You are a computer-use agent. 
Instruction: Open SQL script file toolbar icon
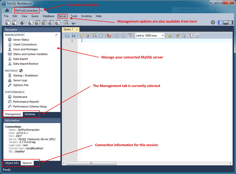click(x=14, y=22)
